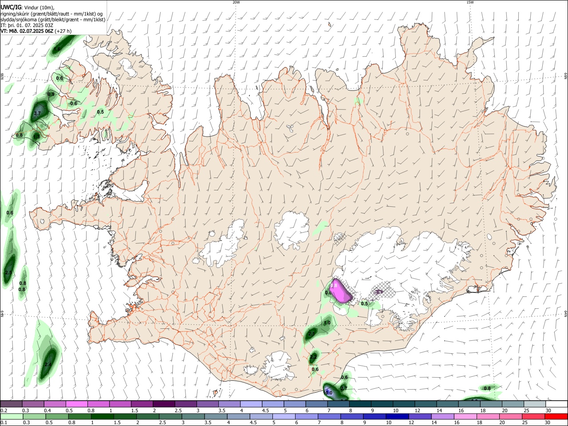Click the '15W' longitude label at the top
This screenshot has height=426, width=568.
click(470, 2)
